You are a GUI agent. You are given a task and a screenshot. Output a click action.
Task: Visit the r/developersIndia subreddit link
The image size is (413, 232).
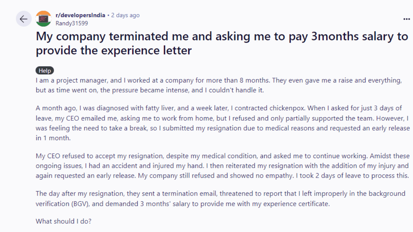click(80, 15)
